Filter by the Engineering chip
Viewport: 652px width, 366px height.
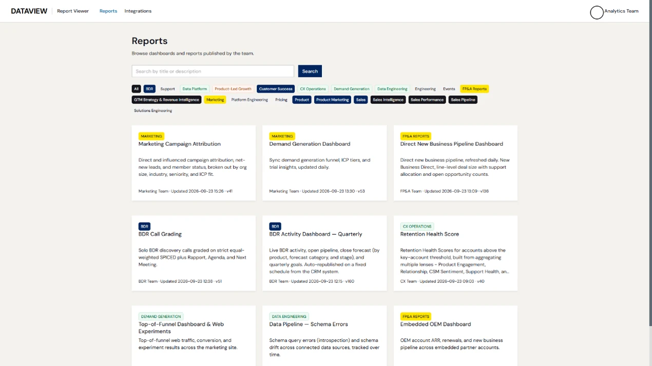coord(425,89)
